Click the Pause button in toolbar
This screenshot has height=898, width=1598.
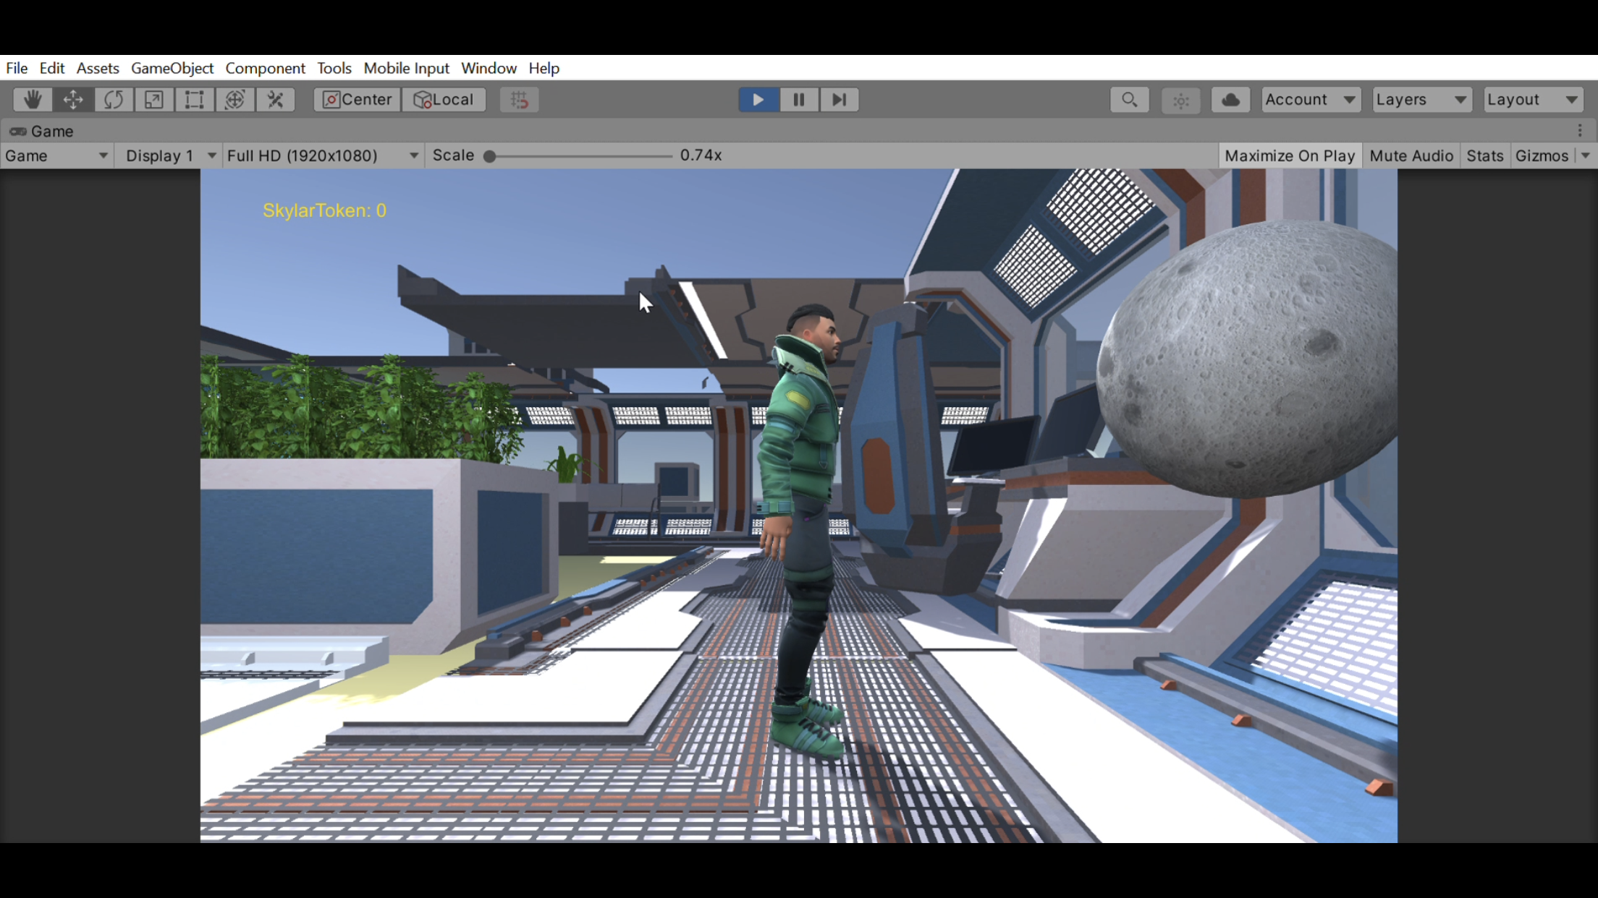click(x=799, y=100)
